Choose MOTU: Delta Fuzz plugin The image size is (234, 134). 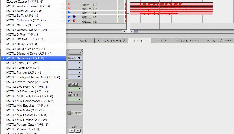coord(33,49)
